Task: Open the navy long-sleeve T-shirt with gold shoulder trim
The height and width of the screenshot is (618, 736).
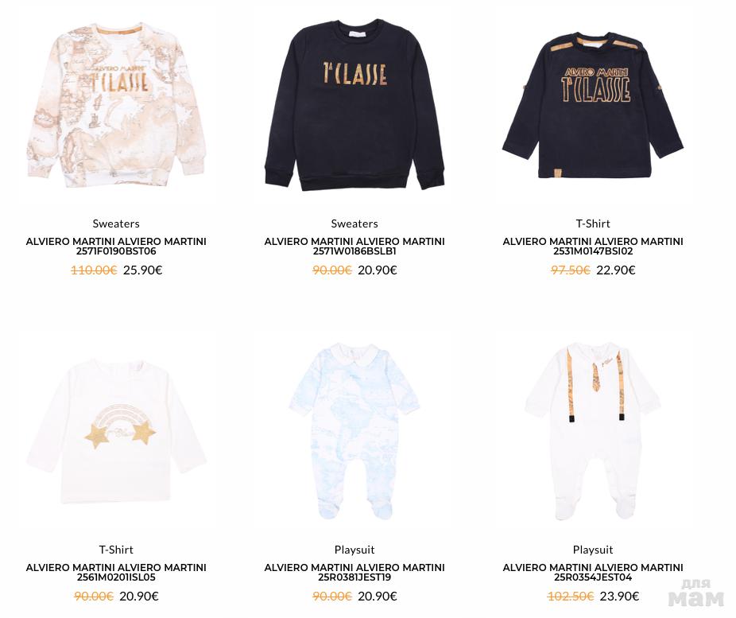Action: (593, 106)
